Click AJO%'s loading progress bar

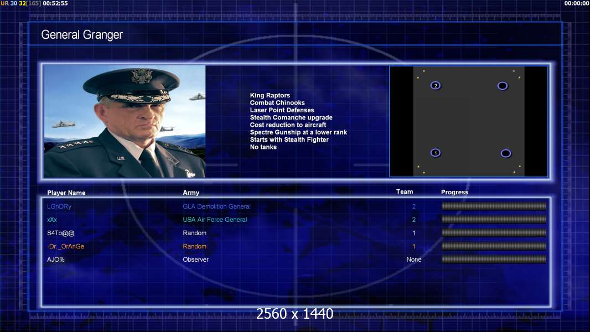(494, 259)
